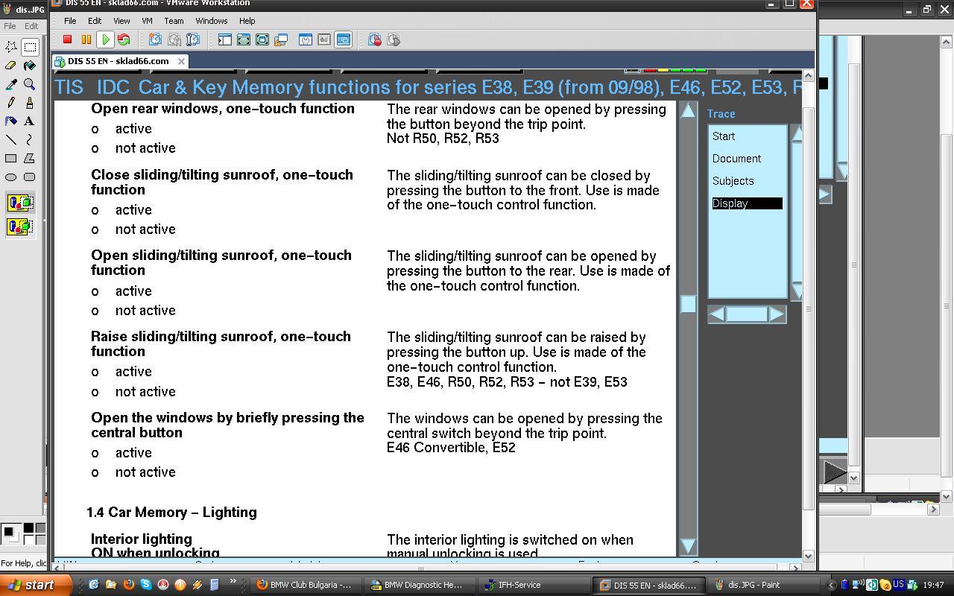Select the Ellipse shape tool in Paint
954x596 pixels.
coord(11,177)
